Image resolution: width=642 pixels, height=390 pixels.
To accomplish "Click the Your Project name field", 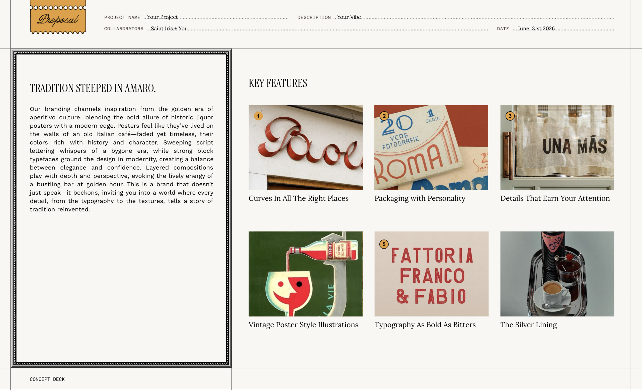I will 216,17.
